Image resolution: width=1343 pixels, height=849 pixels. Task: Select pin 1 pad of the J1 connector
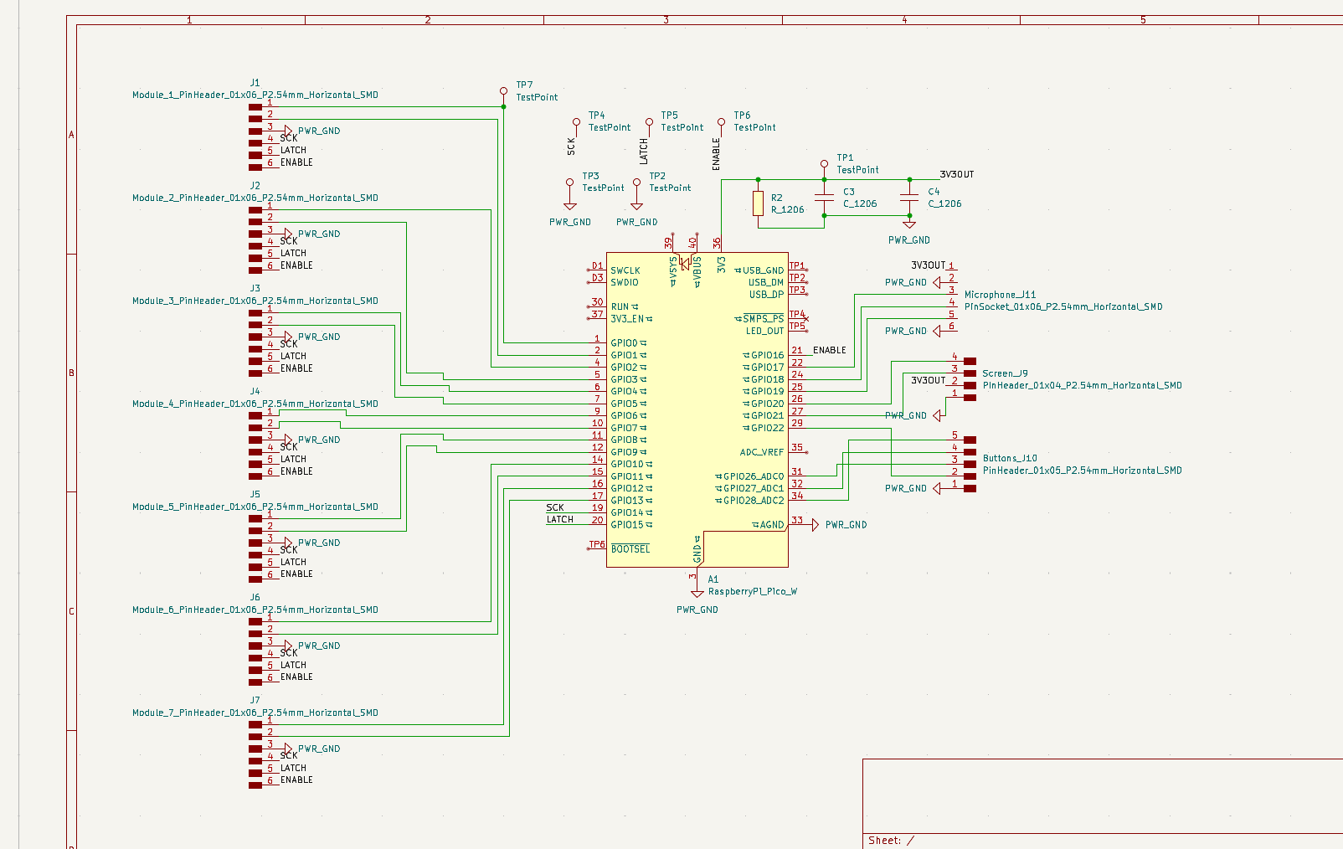click(255, 107)
